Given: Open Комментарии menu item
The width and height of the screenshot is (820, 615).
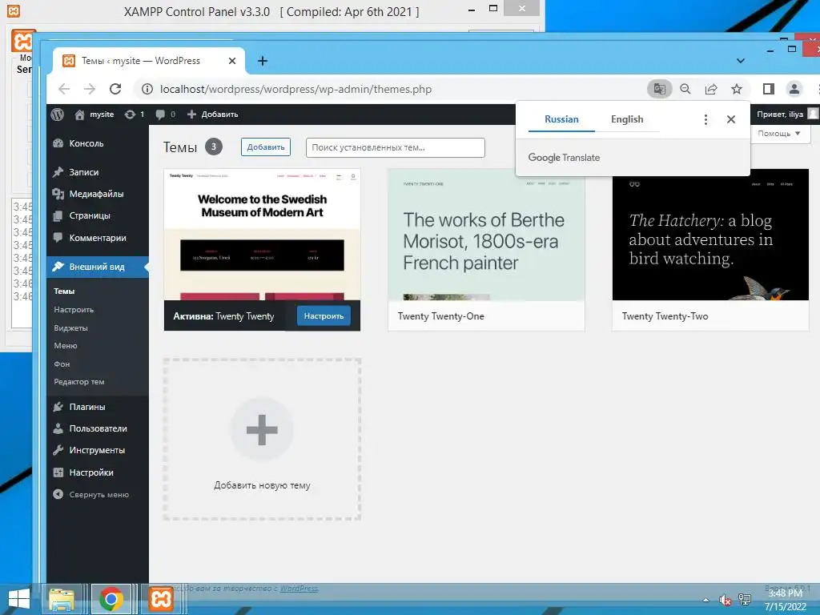Looking at the screenshot, I should (x=97, y=238).
